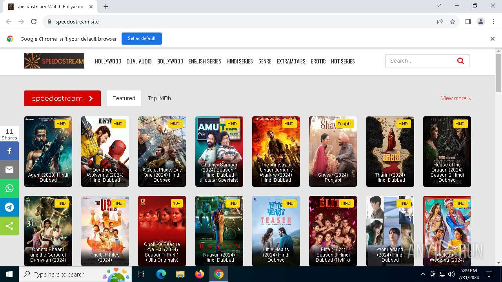
Task: Open Little Hearts (2024) Hindi Dubbed poster
Action: click(276, 231)
